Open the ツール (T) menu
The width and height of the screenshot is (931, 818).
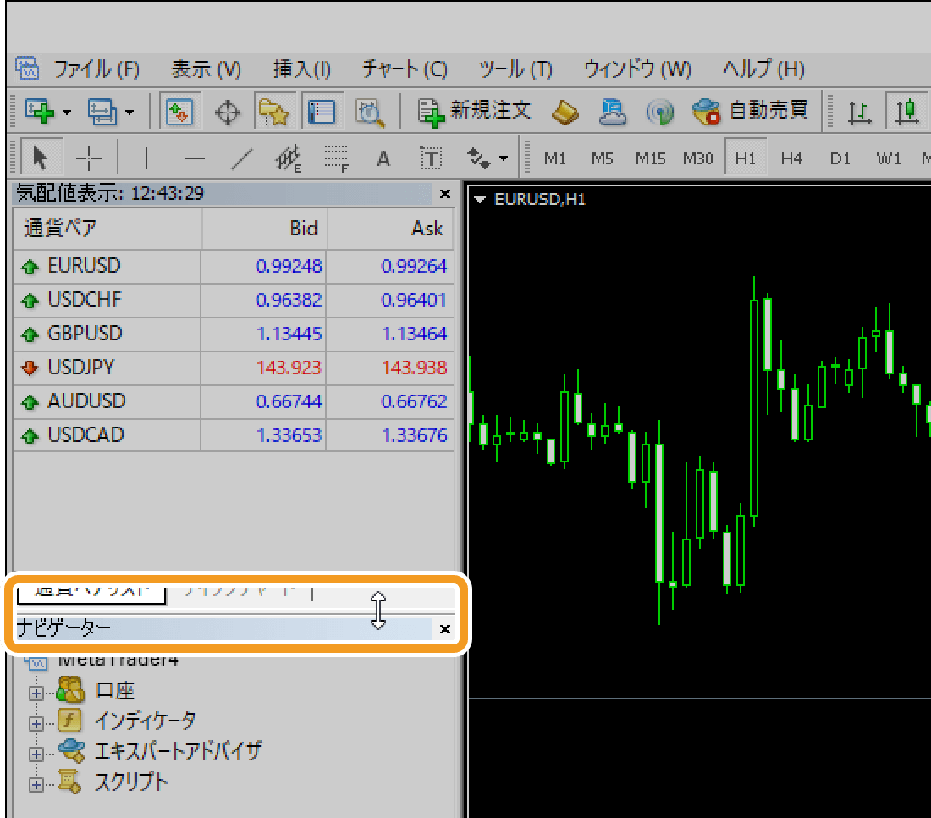pyautogui.click(x=515, y=69)
